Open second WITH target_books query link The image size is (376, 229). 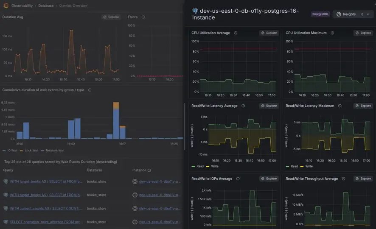pyautogui.click(x=46, y=195)
